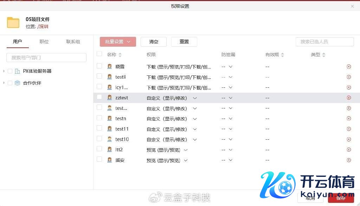Click the 搜索已选人员 search field
Viewport: 360px width, 206px height.
coord(324,42)
